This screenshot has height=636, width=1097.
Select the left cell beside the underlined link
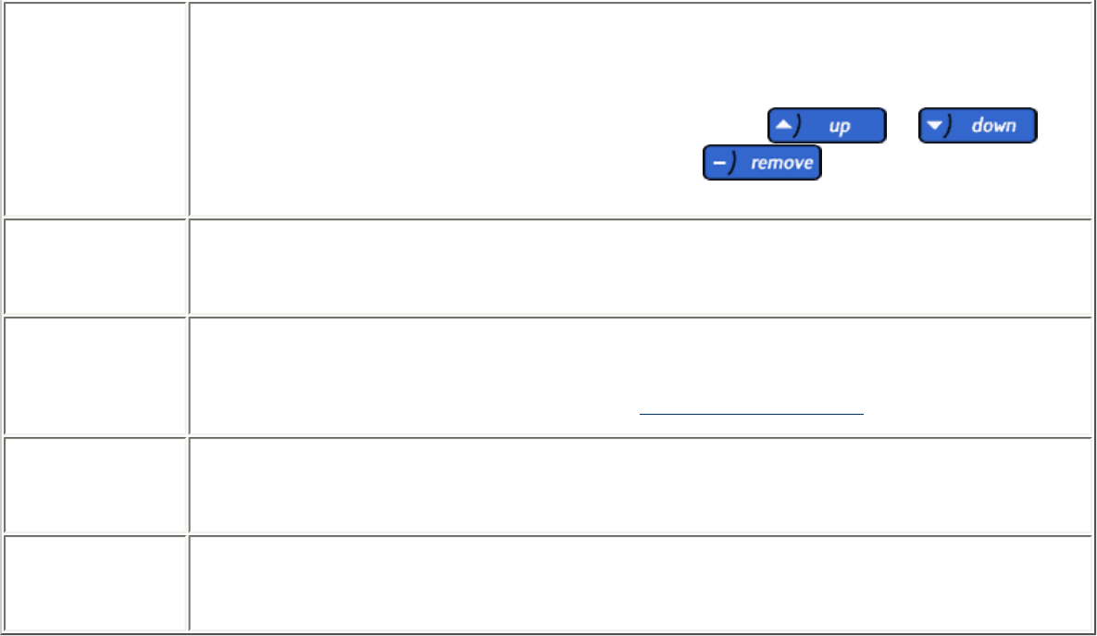click(x=94, y=375)
